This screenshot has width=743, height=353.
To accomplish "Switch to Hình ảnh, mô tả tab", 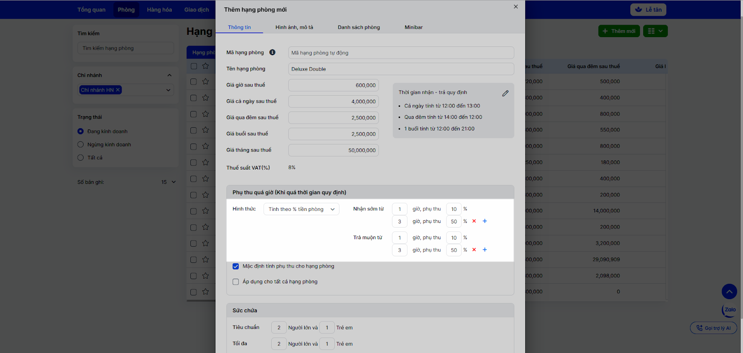I will click(294, 27).
